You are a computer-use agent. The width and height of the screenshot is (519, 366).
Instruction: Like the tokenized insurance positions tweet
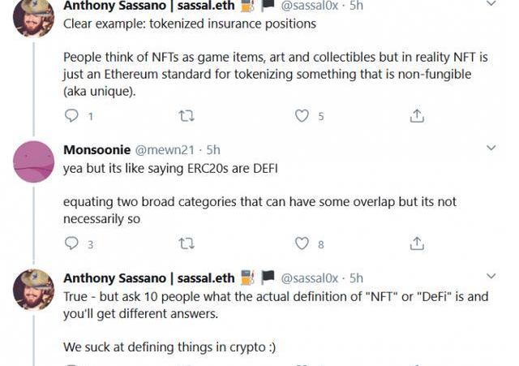302,116
